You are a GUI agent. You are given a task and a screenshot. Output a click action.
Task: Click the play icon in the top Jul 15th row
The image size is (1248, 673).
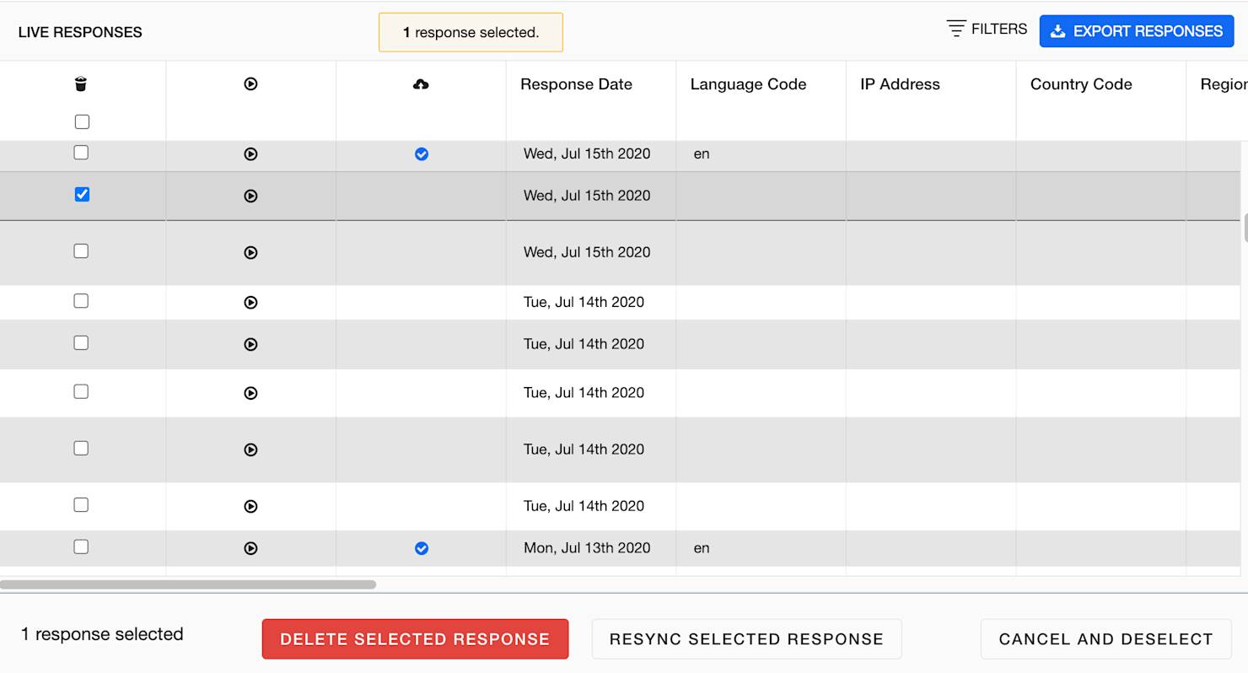click(250, 153)
